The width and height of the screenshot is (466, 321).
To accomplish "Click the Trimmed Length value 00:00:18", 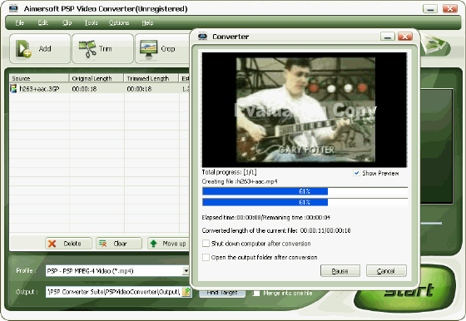I will tap(139, 89).
